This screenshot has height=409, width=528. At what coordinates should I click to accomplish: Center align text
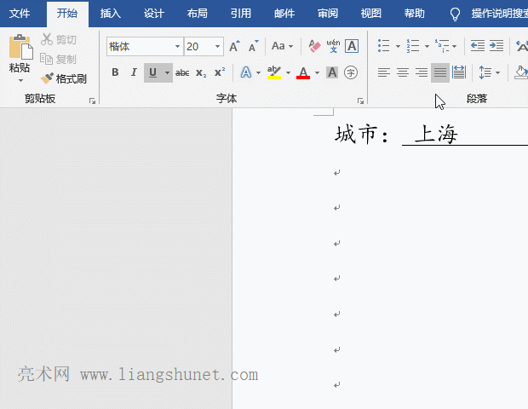(403, 72)
